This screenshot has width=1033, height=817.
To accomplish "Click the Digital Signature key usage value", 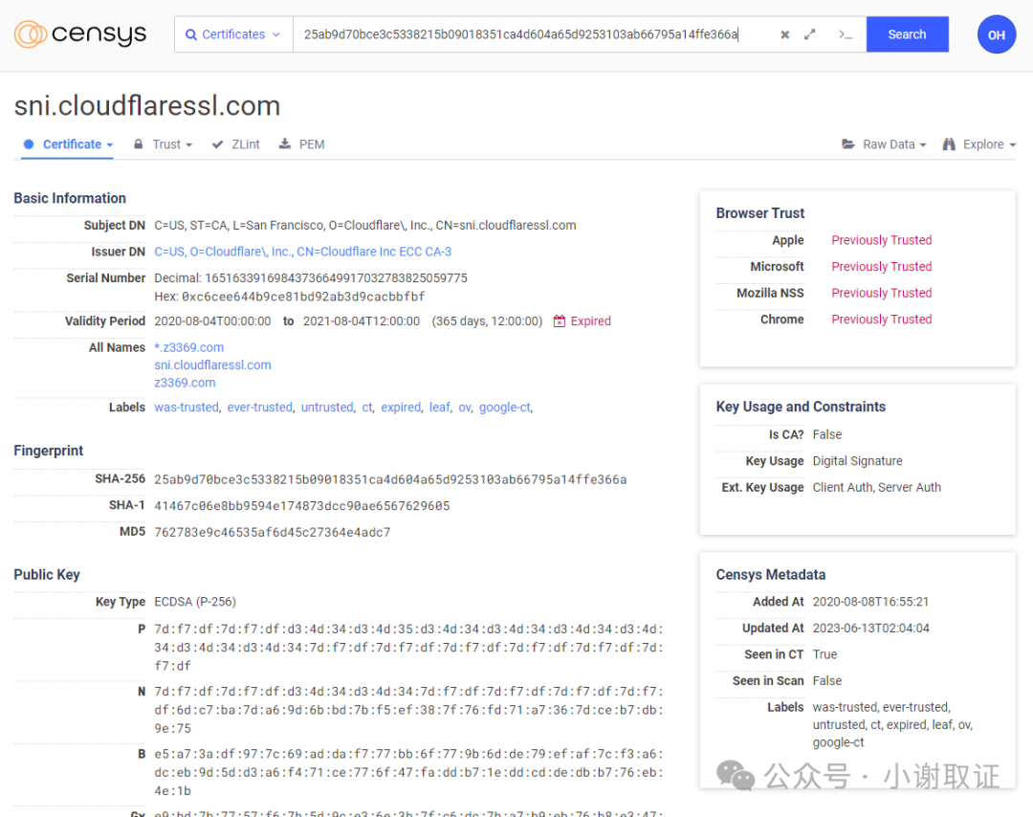I will [x=857, y=461].
